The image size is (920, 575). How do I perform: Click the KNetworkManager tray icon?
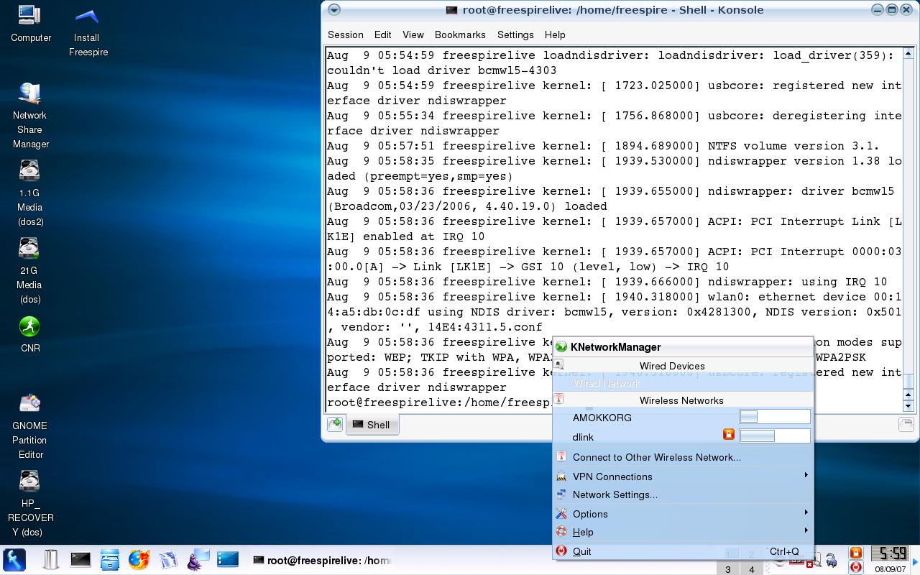tap(832, 560)
